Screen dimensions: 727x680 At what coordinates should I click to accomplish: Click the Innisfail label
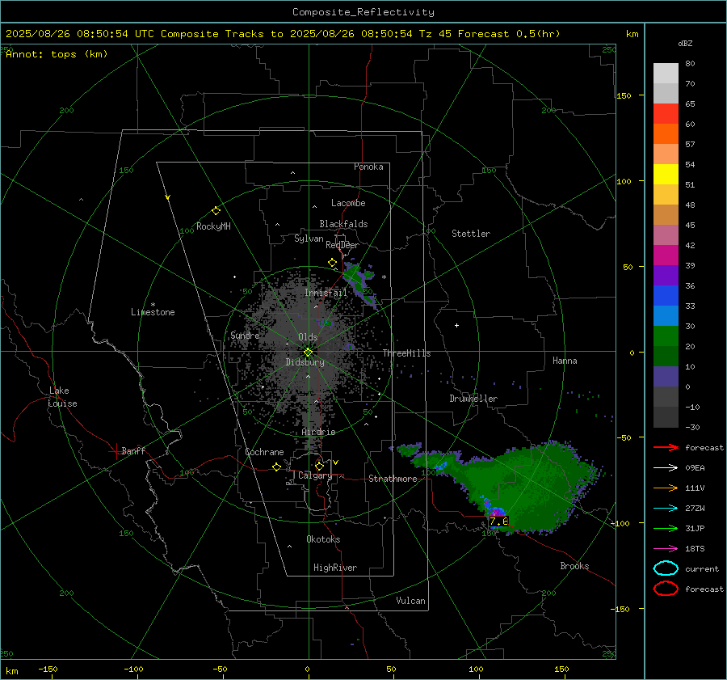coord(326,293)
